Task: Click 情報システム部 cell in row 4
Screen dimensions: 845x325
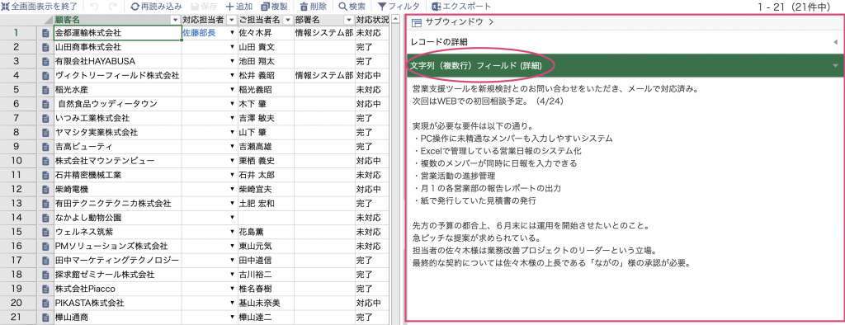Action: coord(323,75)
